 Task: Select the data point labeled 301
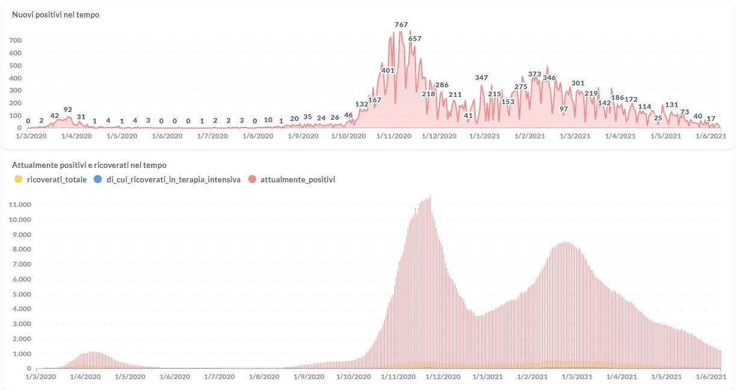[578, 83]
